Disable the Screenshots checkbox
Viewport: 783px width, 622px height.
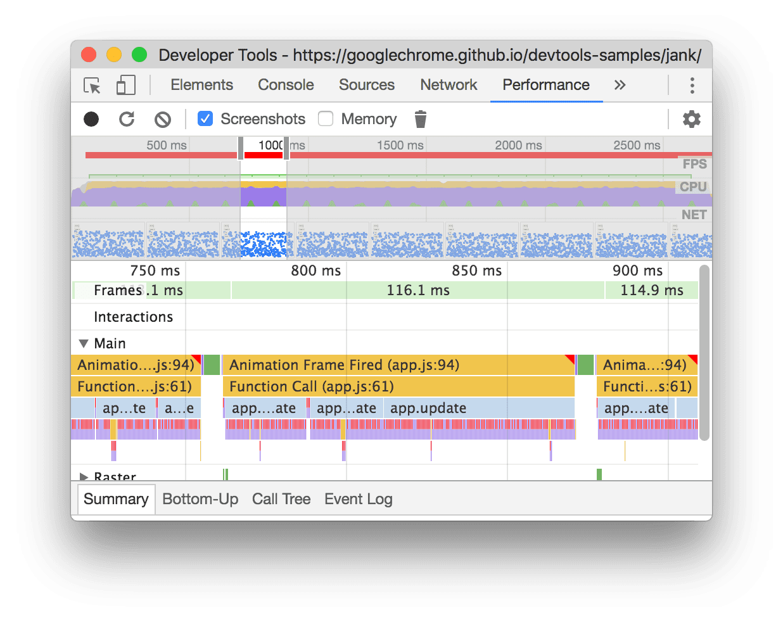point(205,118)
